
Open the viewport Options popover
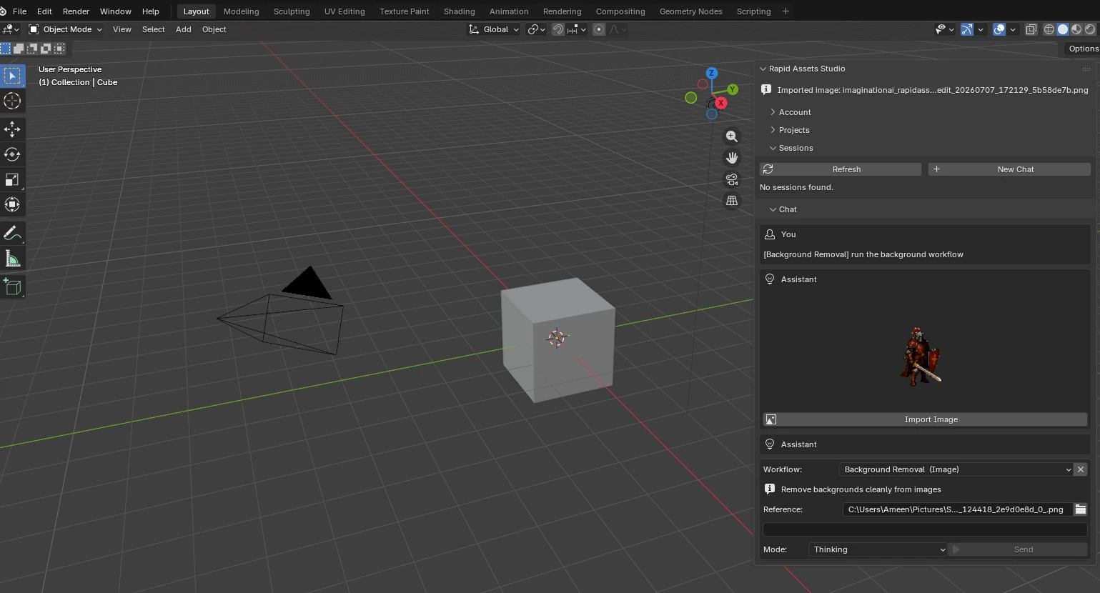1084,49
